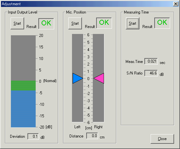The width and height of the screenshot is (180, 149).
Task: Start the Mic. Position measurement
Action: 75,23
